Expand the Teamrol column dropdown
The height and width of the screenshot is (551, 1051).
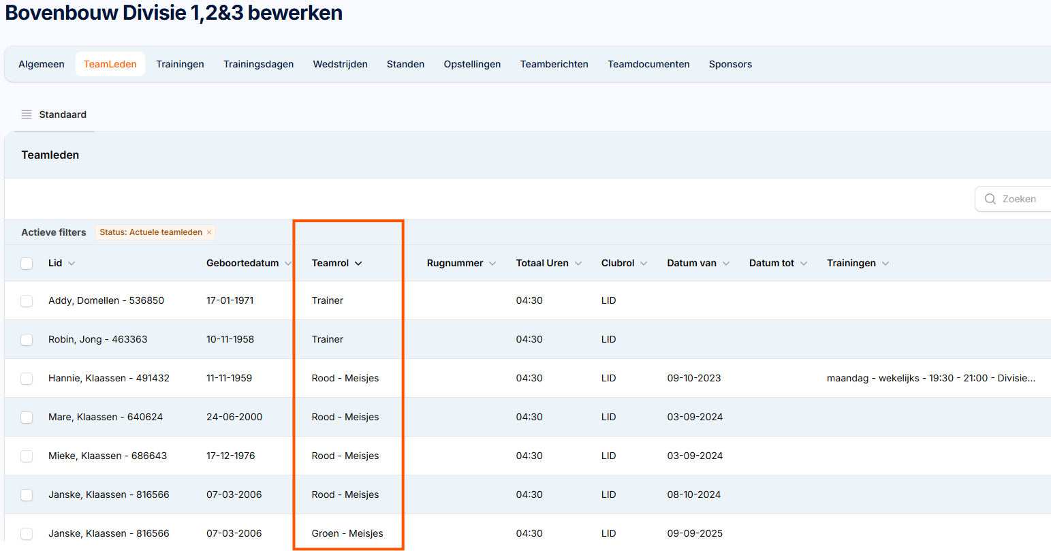point(358,264)
